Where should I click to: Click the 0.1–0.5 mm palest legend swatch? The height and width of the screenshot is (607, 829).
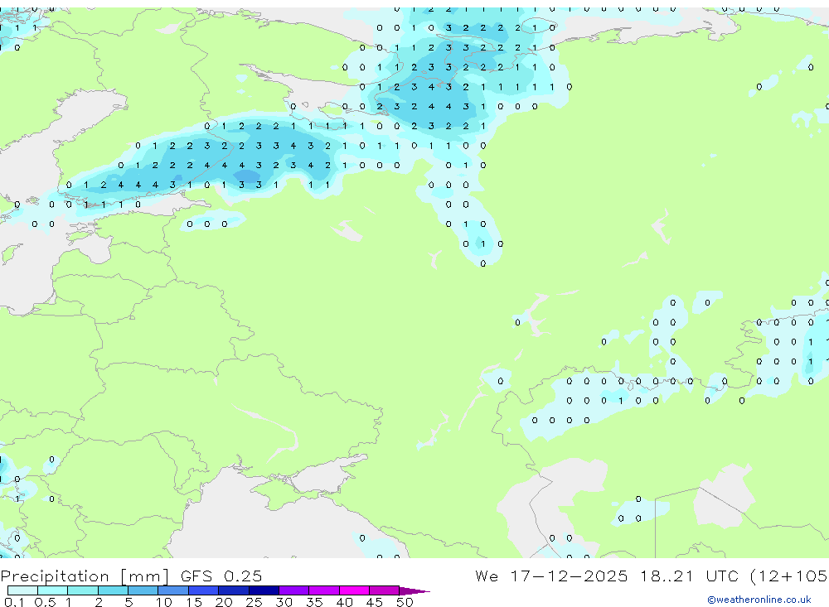[22, 590]
